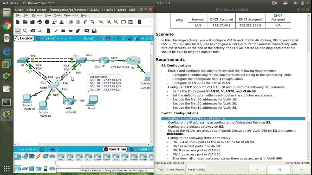
Task: Choose the Delete tool icon
Action: pos(32,31)
